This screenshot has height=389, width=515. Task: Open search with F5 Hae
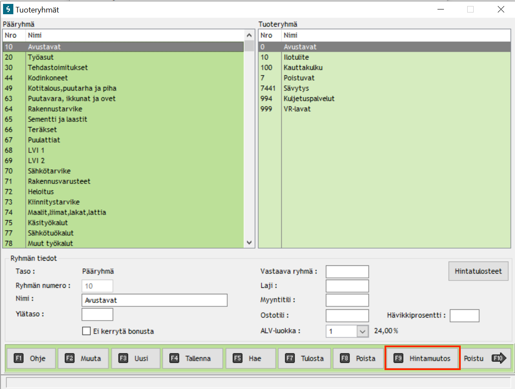point(251,358)
